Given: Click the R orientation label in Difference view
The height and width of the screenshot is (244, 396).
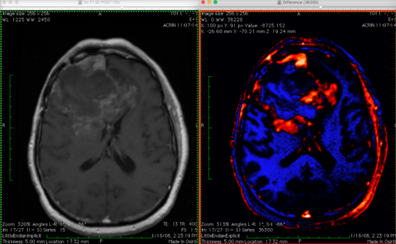Looking at the screenshot, I should [x=203, y=125].
